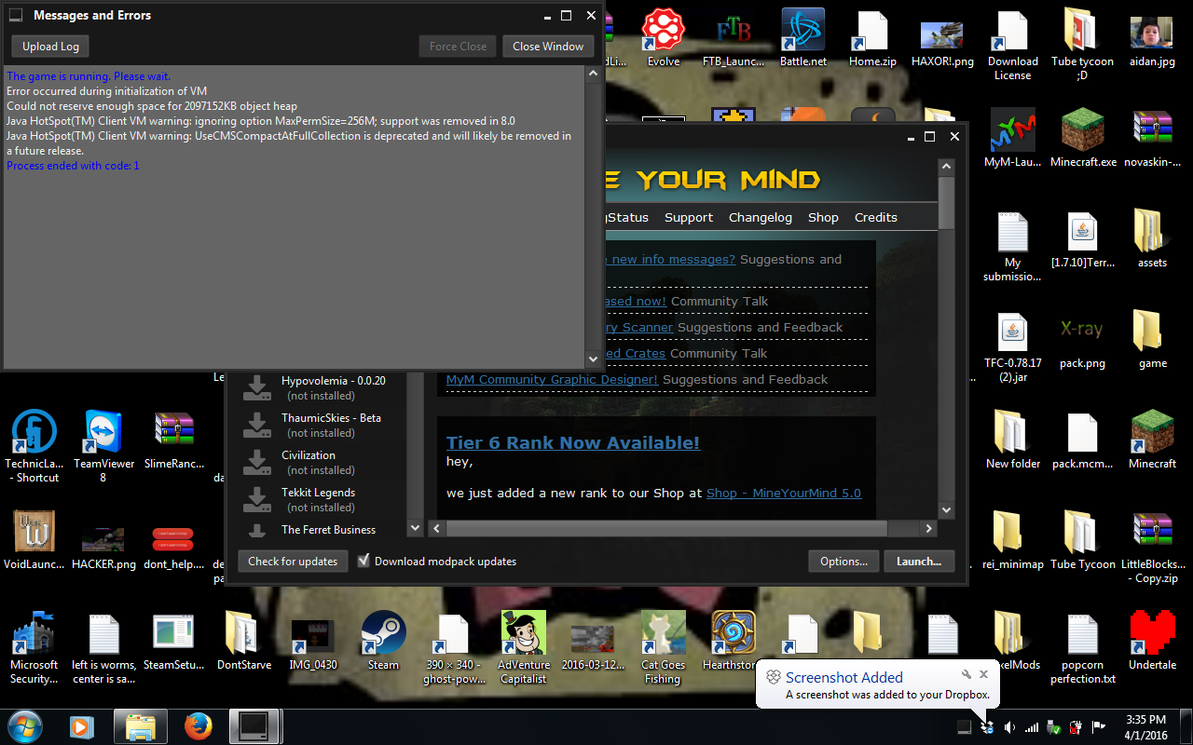Select the popcorn perfection.txt file

(1082, 647)
